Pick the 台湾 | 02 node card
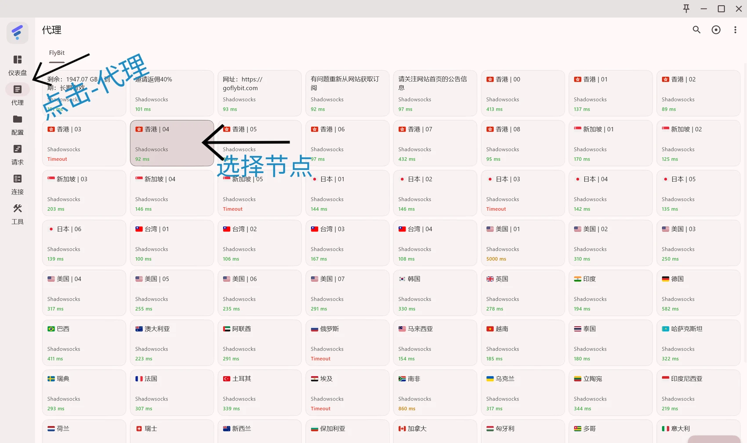The width and height of the screenshot is (747, 443). (260, 243)
